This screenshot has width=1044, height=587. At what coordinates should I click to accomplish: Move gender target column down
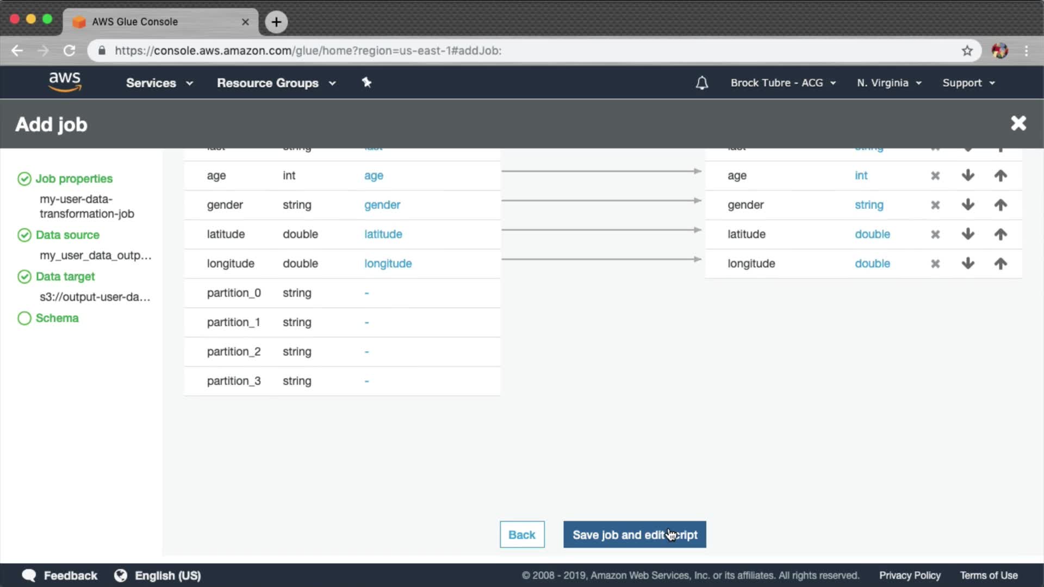968,205
